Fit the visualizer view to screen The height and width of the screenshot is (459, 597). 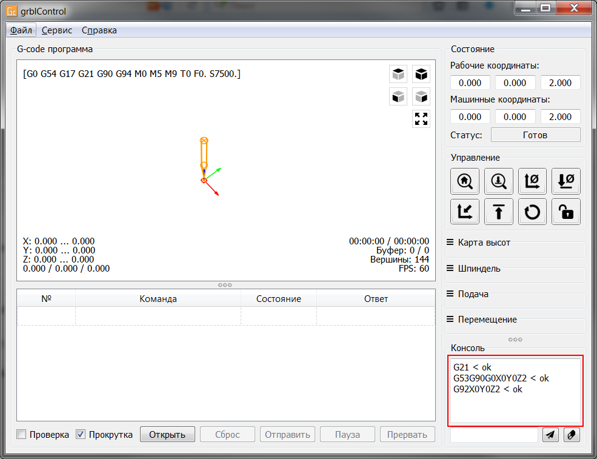[x=421, y=119]
